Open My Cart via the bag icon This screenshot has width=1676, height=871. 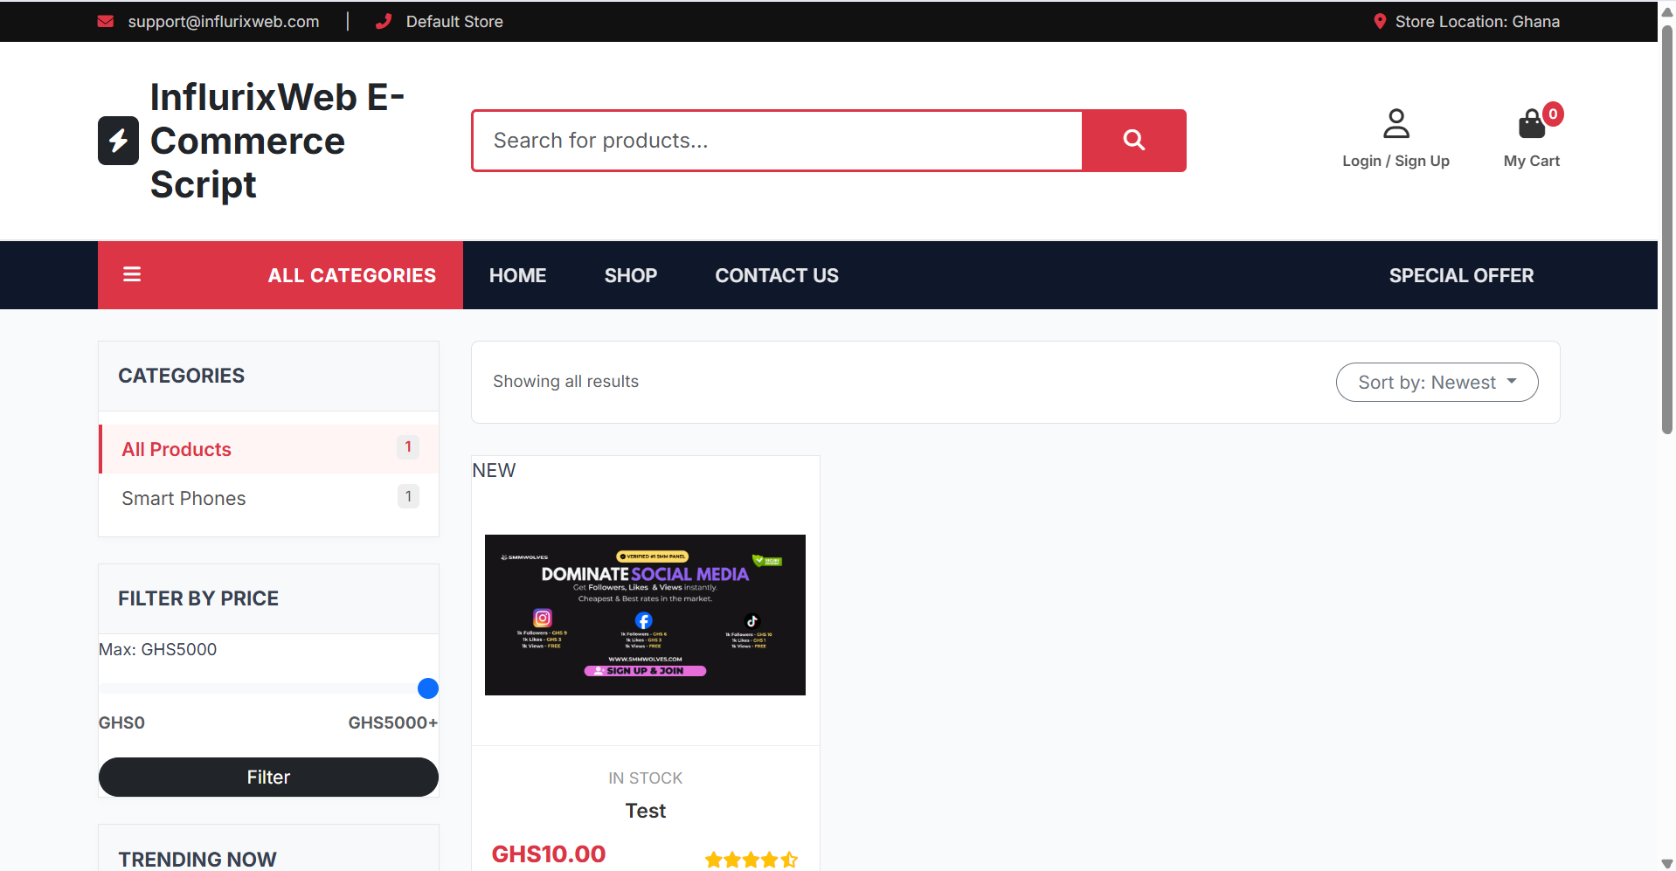click(1531, 123)
